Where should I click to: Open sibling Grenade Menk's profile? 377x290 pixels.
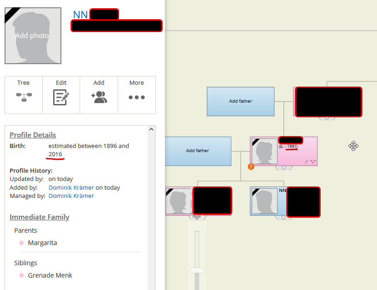coord(50,275)
